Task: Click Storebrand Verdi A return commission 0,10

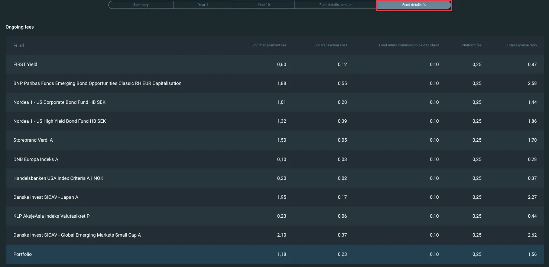Action: point(435,140)
